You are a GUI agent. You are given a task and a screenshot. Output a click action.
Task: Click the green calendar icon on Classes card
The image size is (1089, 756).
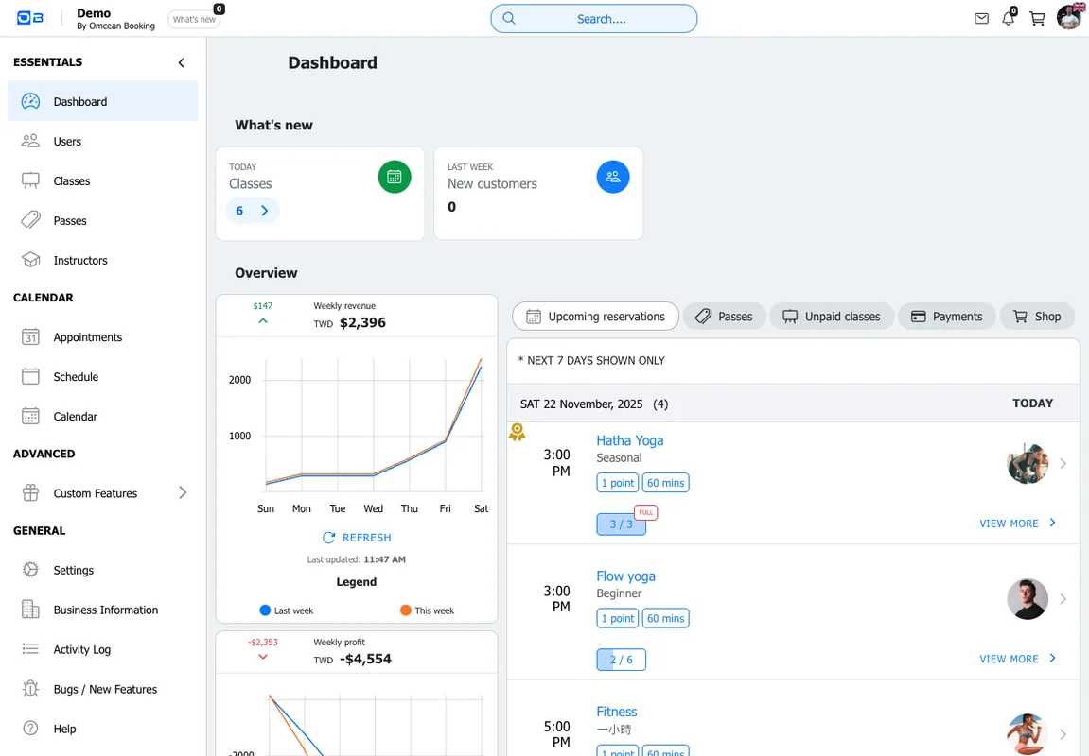395,177
